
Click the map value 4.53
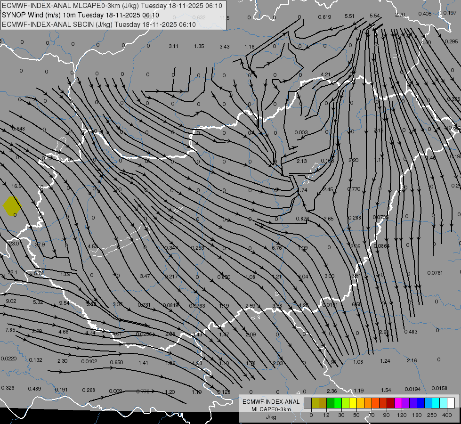pyautogui.click(x=93, y=246)
